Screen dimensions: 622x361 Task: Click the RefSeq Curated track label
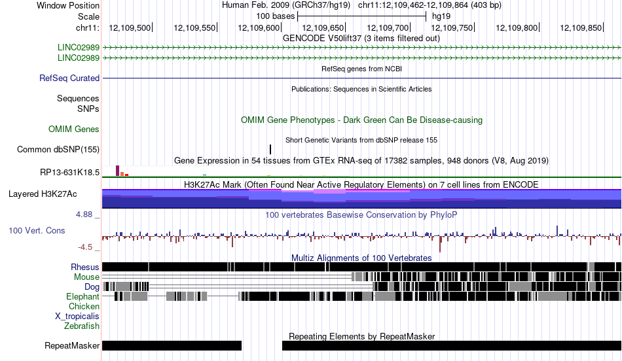69,78
